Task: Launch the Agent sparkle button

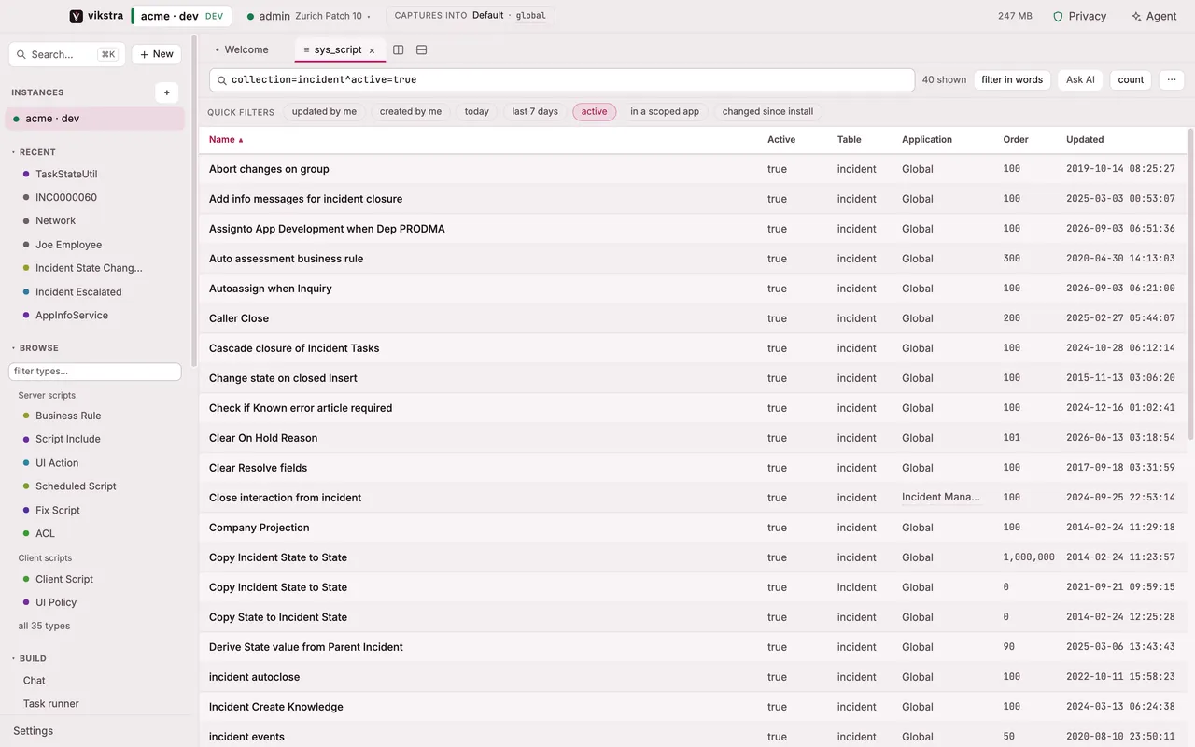Action: tap(1154, 16)
